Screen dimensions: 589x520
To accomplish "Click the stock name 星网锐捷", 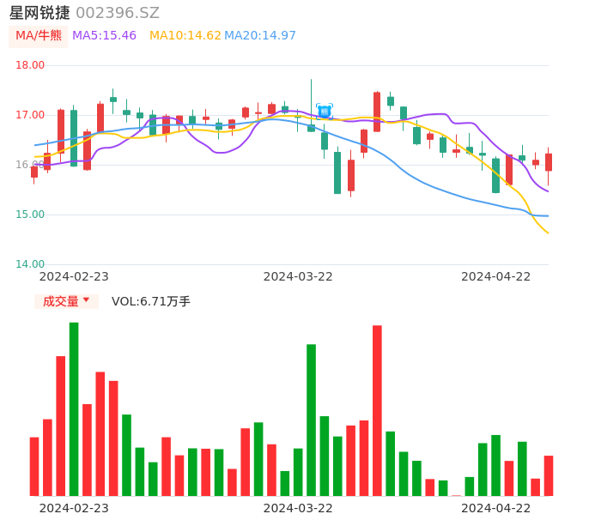I will (39, 13).
